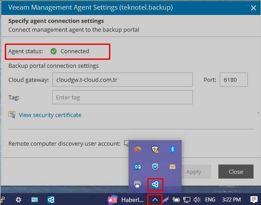Open the Veeam agent taskbar button

coord(51,199)
